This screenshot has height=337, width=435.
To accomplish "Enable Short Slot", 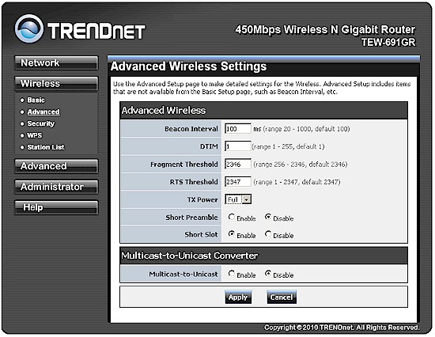I will click(x=232, y=234).
